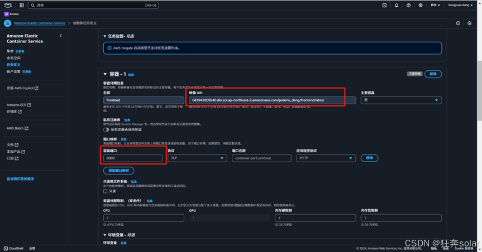The height and width of the screenshot is (252, 482).
Task: Collapse the 容器 - 1 section
Action: pyautogui.click(x=105, y=74)
